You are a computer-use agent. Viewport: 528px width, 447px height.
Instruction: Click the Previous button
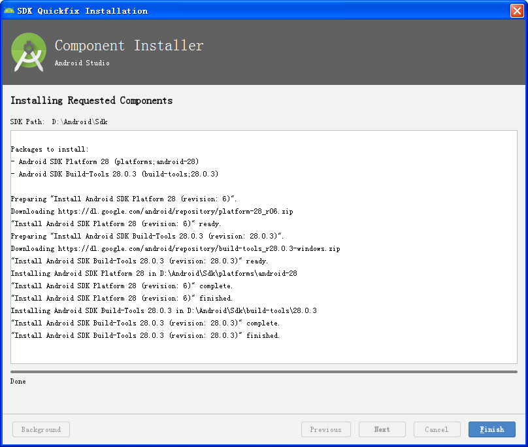click(326, 429)
